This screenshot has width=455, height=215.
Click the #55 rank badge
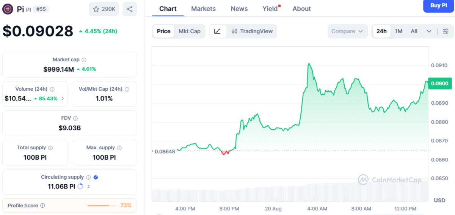click(41, 9)
